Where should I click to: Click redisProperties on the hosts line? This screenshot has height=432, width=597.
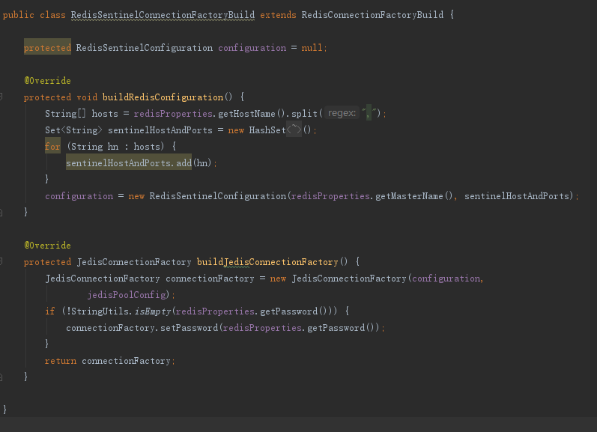[x=173, y=113]
